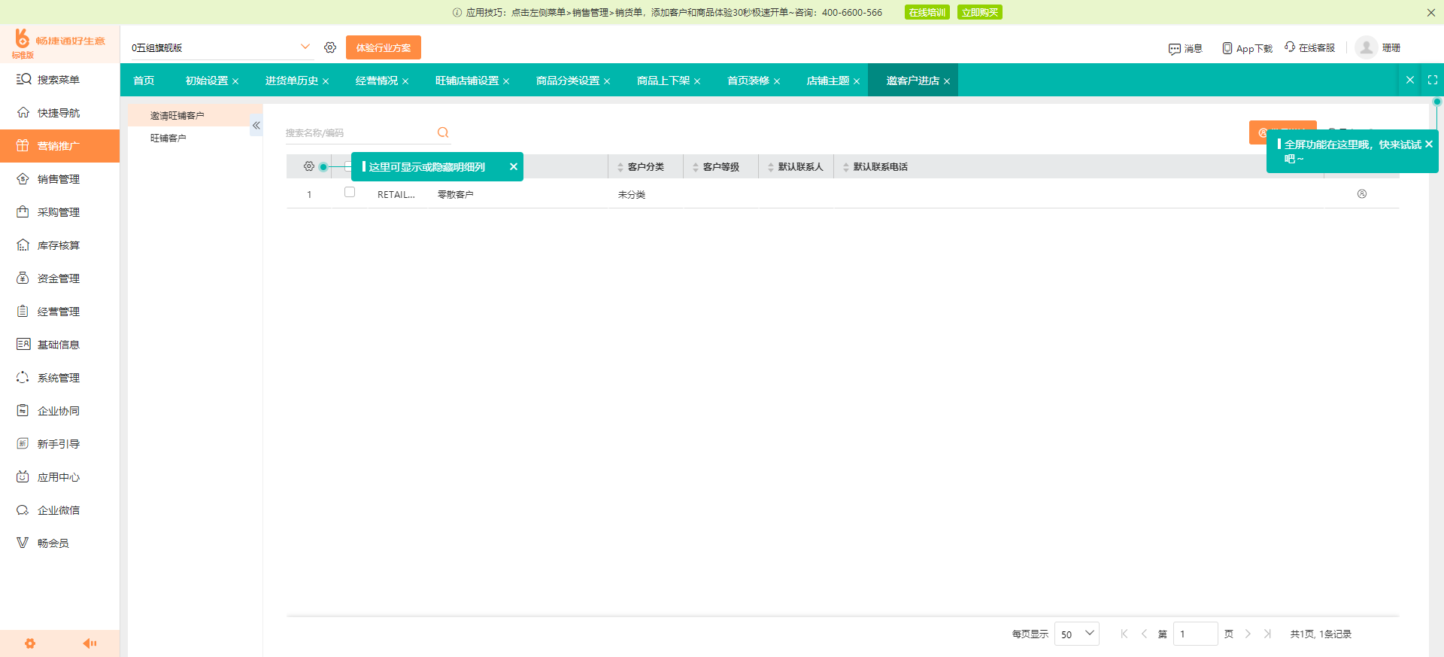The image size is (1444, 657).
Task: Switch to the 进货单历史 tab
Action: (292, 81)
